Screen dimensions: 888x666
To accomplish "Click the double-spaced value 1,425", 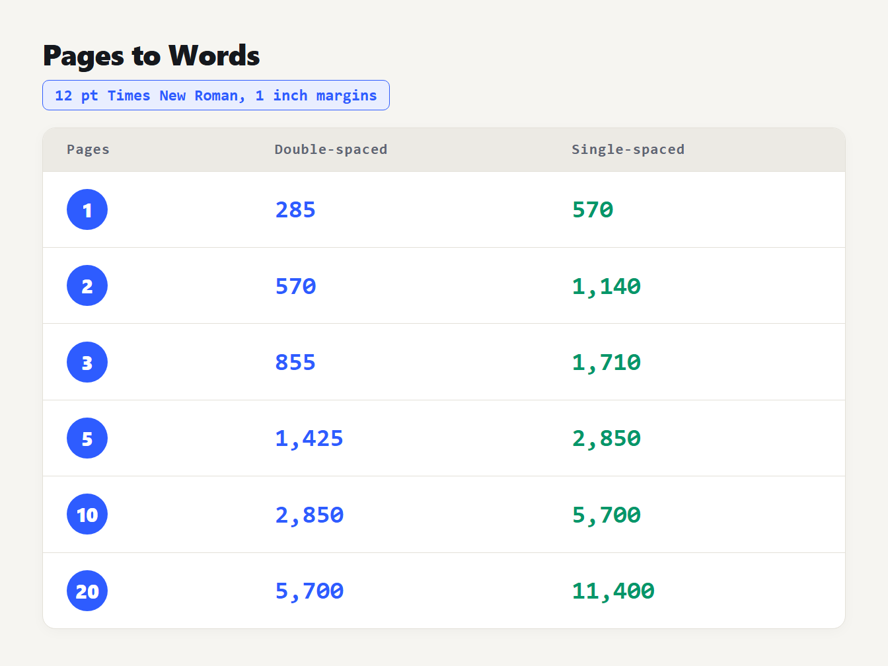I will [309, 438].
